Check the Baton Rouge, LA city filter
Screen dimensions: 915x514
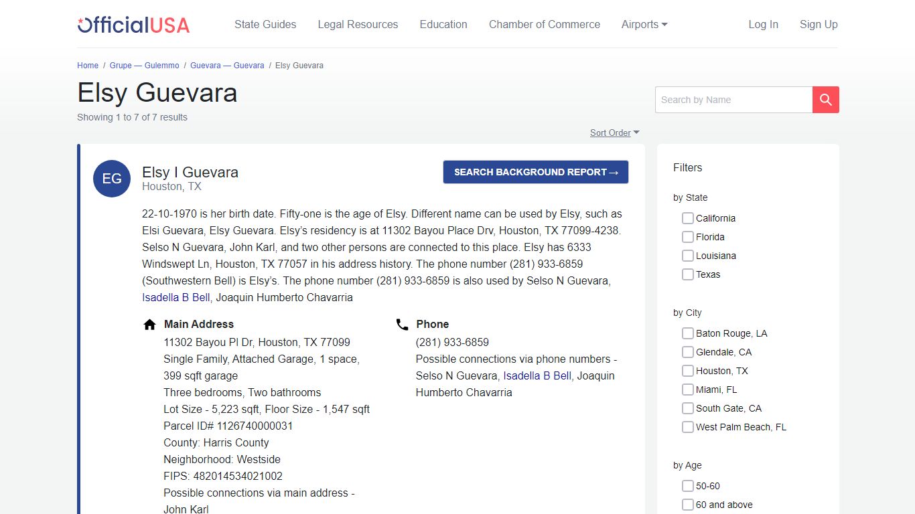tap(687, 333)
